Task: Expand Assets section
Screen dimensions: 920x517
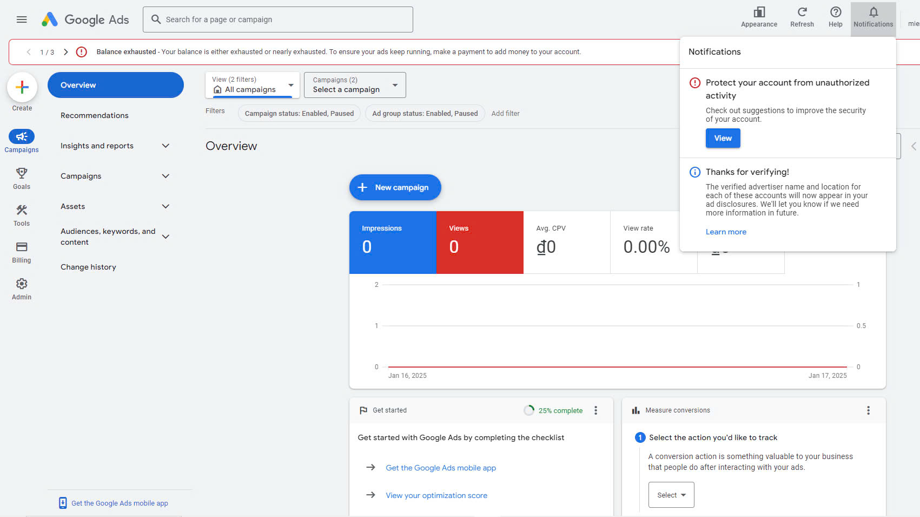Action: coord(166,206)
